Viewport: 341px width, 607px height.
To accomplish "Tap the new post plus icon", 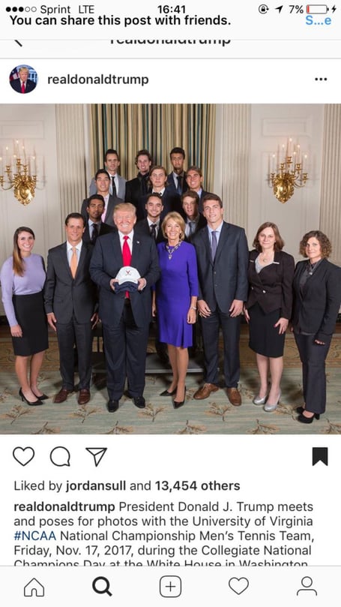I will pos(171,587).
